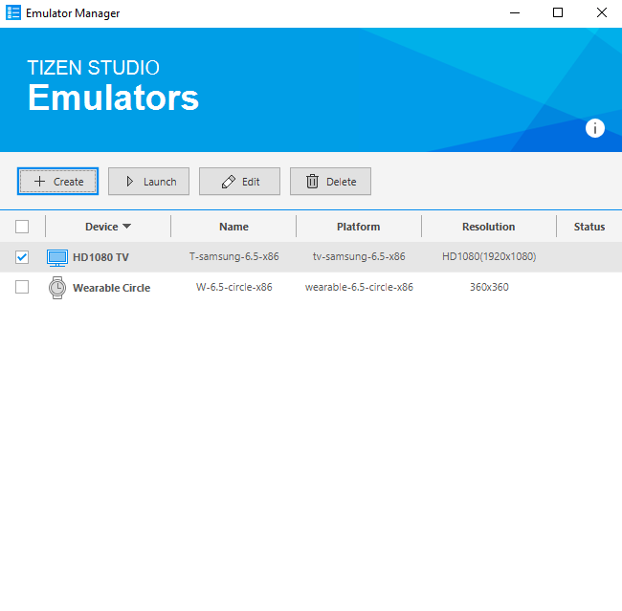Viewport: 622px width, 611px height.
Task: Sort by the Name column header
Action: (233, 227)
